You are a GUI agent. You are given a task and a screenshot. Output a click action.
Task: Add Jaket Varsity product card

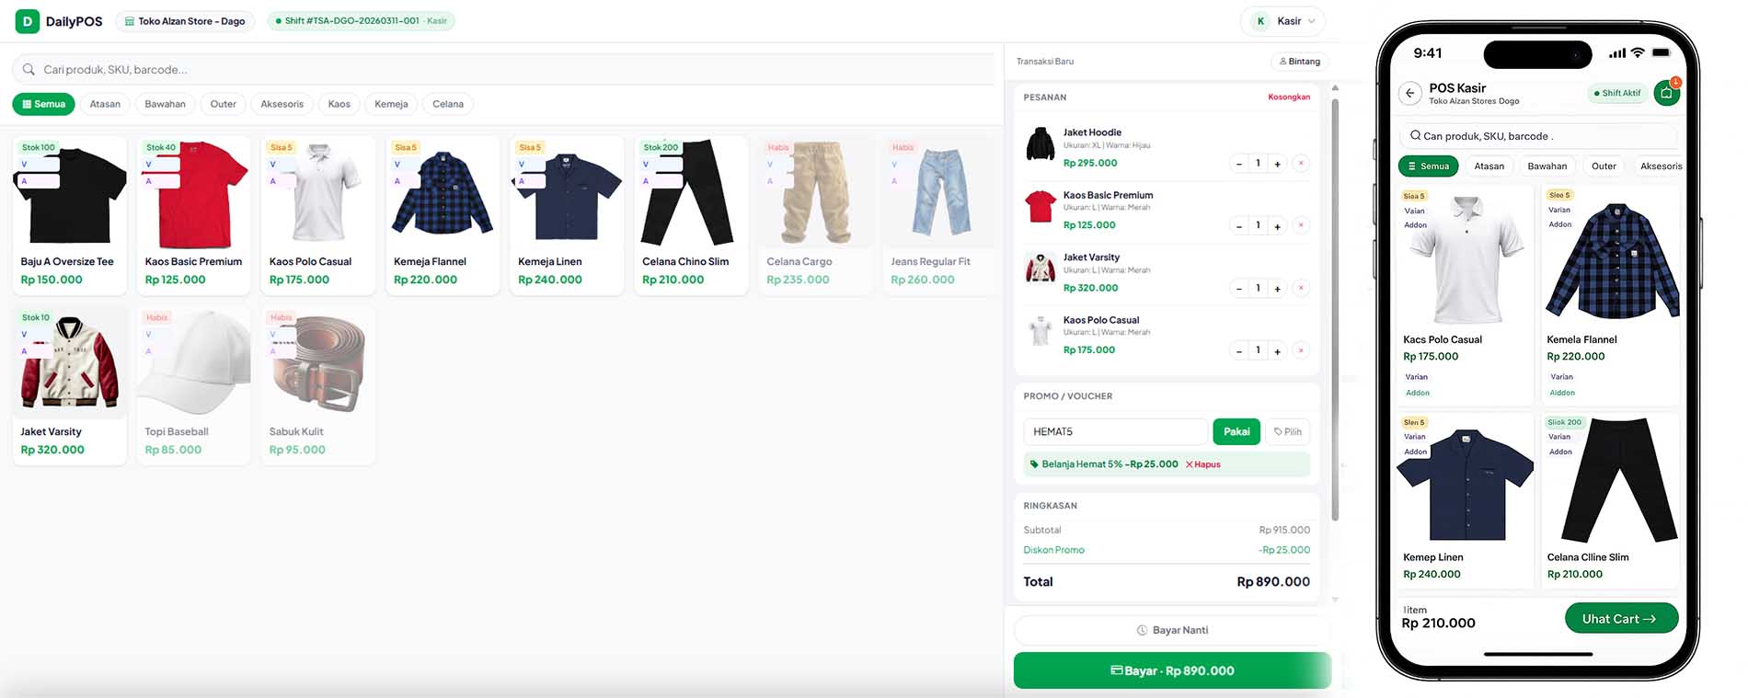[x=70, y=385]
